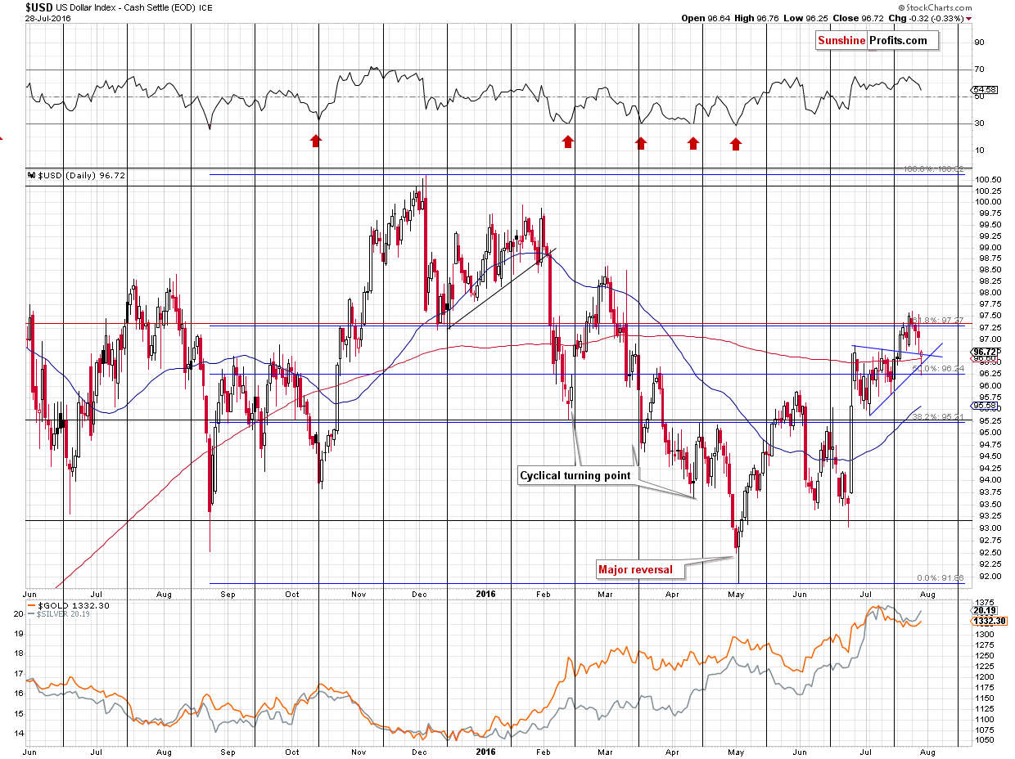The height and width of the screenshot is (759, 1015).
Task: Click the orange $GOLD legend color dash
Action: (x=31, y=605)
